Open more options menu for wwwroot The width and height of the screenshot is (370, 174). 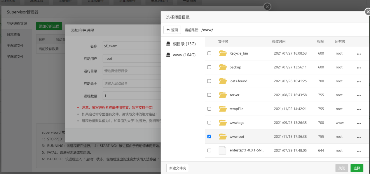pyautogui.click(x=359, y=137)
